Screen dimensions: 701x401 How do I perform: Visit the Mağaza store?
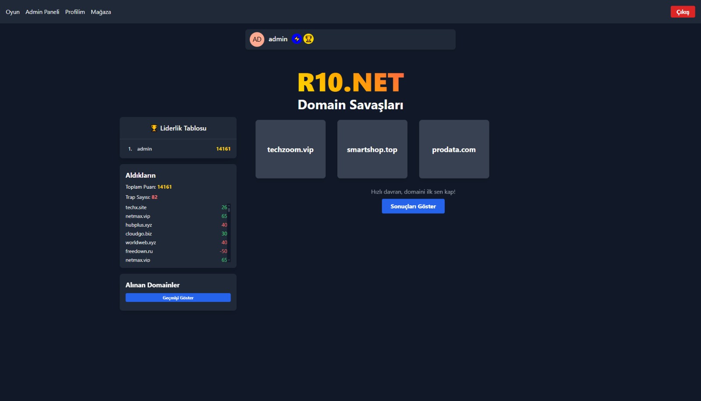[x=101, y=12]
